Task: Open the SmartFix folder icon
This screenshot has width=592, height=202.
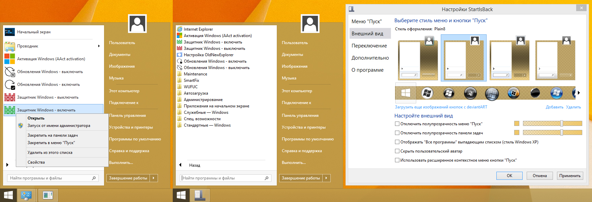Action: (179, 80)
